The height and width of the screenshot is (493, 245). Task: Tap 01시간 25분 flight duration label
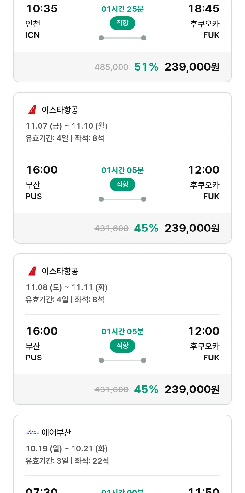click(x=122, y=9)
